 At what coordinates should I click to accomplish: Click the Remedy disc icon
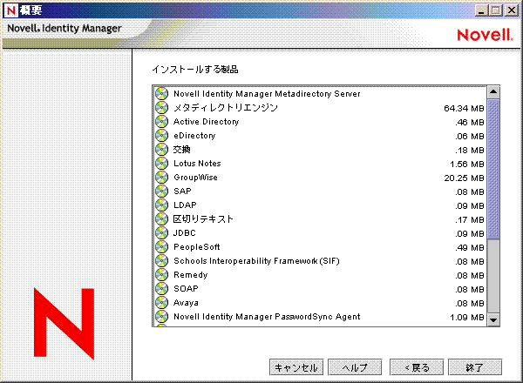(x=162, y=275)
